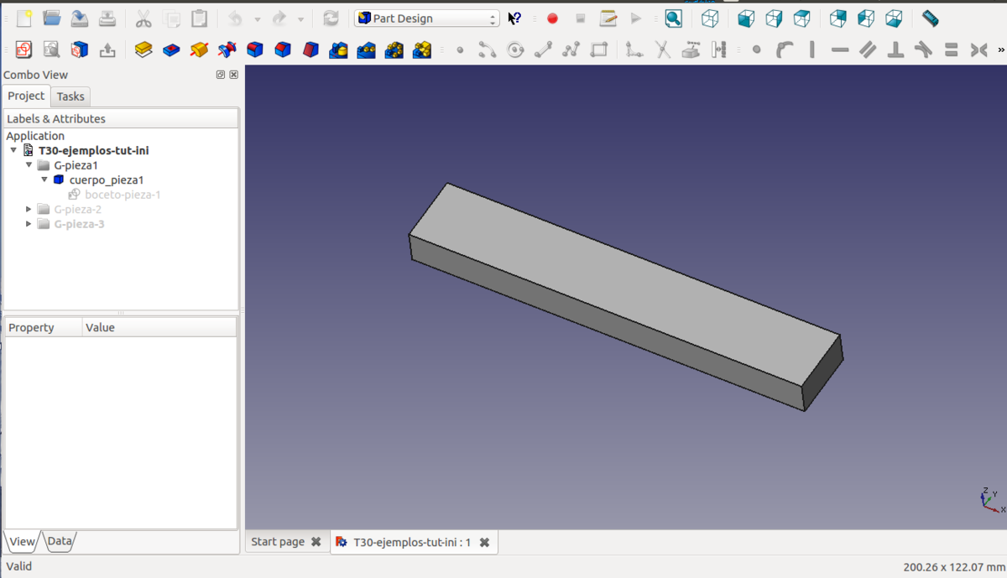This screenshot has width=1007, height=578.
Task: Switch to the Tasks tab
Action: tap(70, 96)
